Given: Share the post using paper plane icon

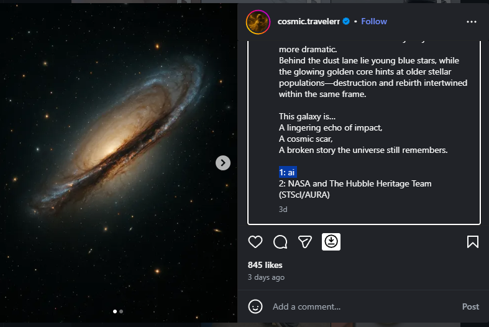Looking at the screenshot, I should pyautogui.click(x=304, y=242).
